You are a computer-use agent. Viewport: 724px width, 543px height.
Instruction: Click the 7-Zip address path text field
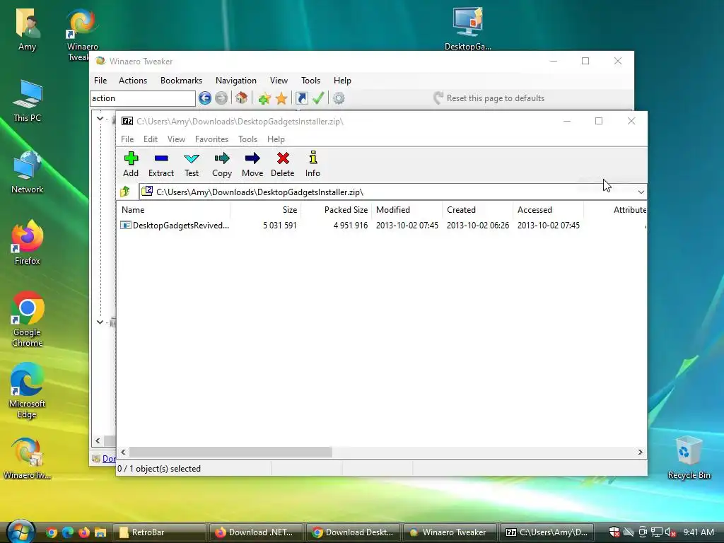click(388, 192)
